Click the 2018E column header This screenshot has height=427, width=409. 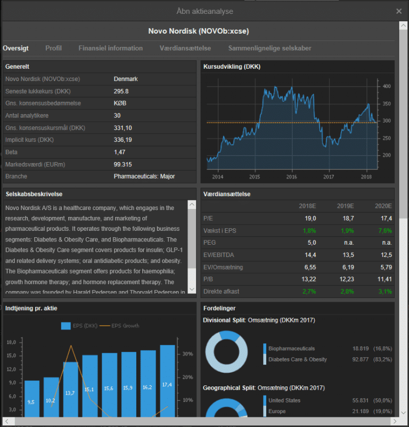click(x=307, y=206)
